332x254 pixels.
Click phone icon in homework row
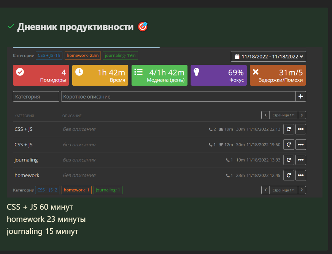228,176
